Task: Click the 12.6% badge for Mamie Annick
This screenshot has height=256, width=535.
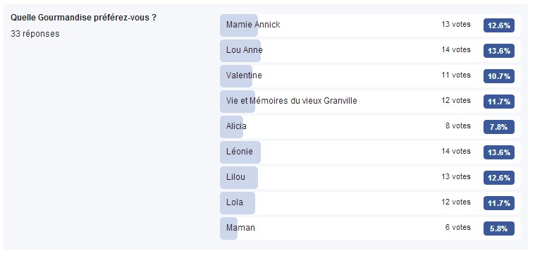Action: click(499, 25)
